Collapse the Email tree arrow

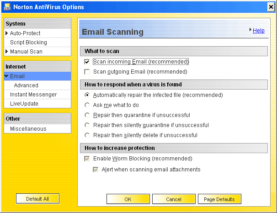click(x=6, y=76)
